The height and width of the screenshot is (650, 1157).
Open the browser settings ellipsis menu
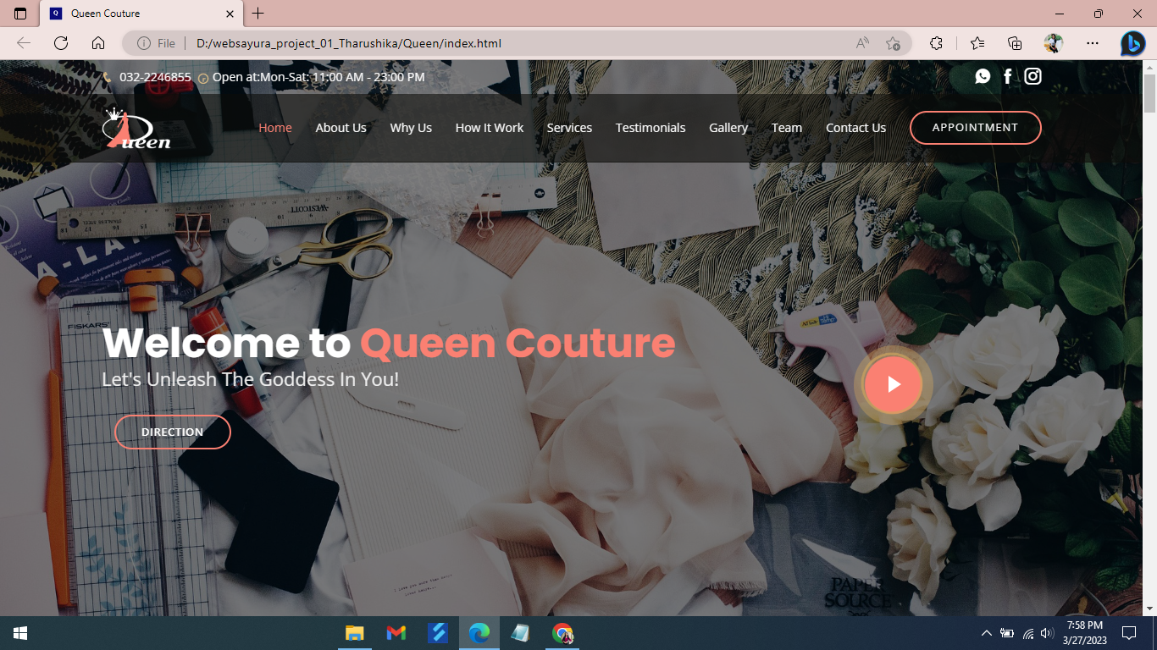(1092, 42)
